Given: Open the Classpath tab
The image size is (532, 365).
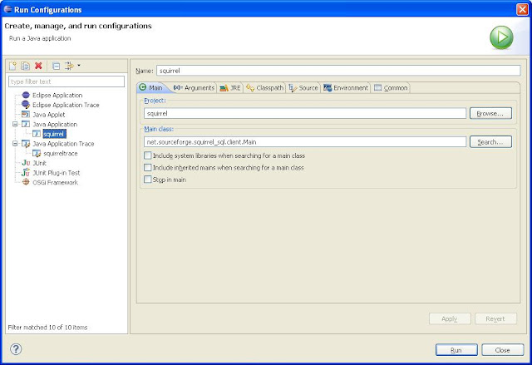Looking at the screenshot, I should coord(264,88).
